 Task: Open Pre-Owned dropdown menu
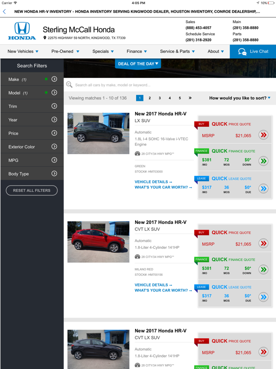65,51
